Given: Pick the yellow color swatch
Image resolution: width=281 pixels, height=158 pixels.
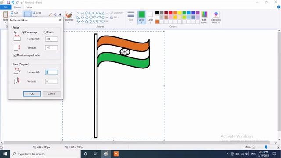Looking at the screenshot, I should pyautogui.click(x=180, y=13).
